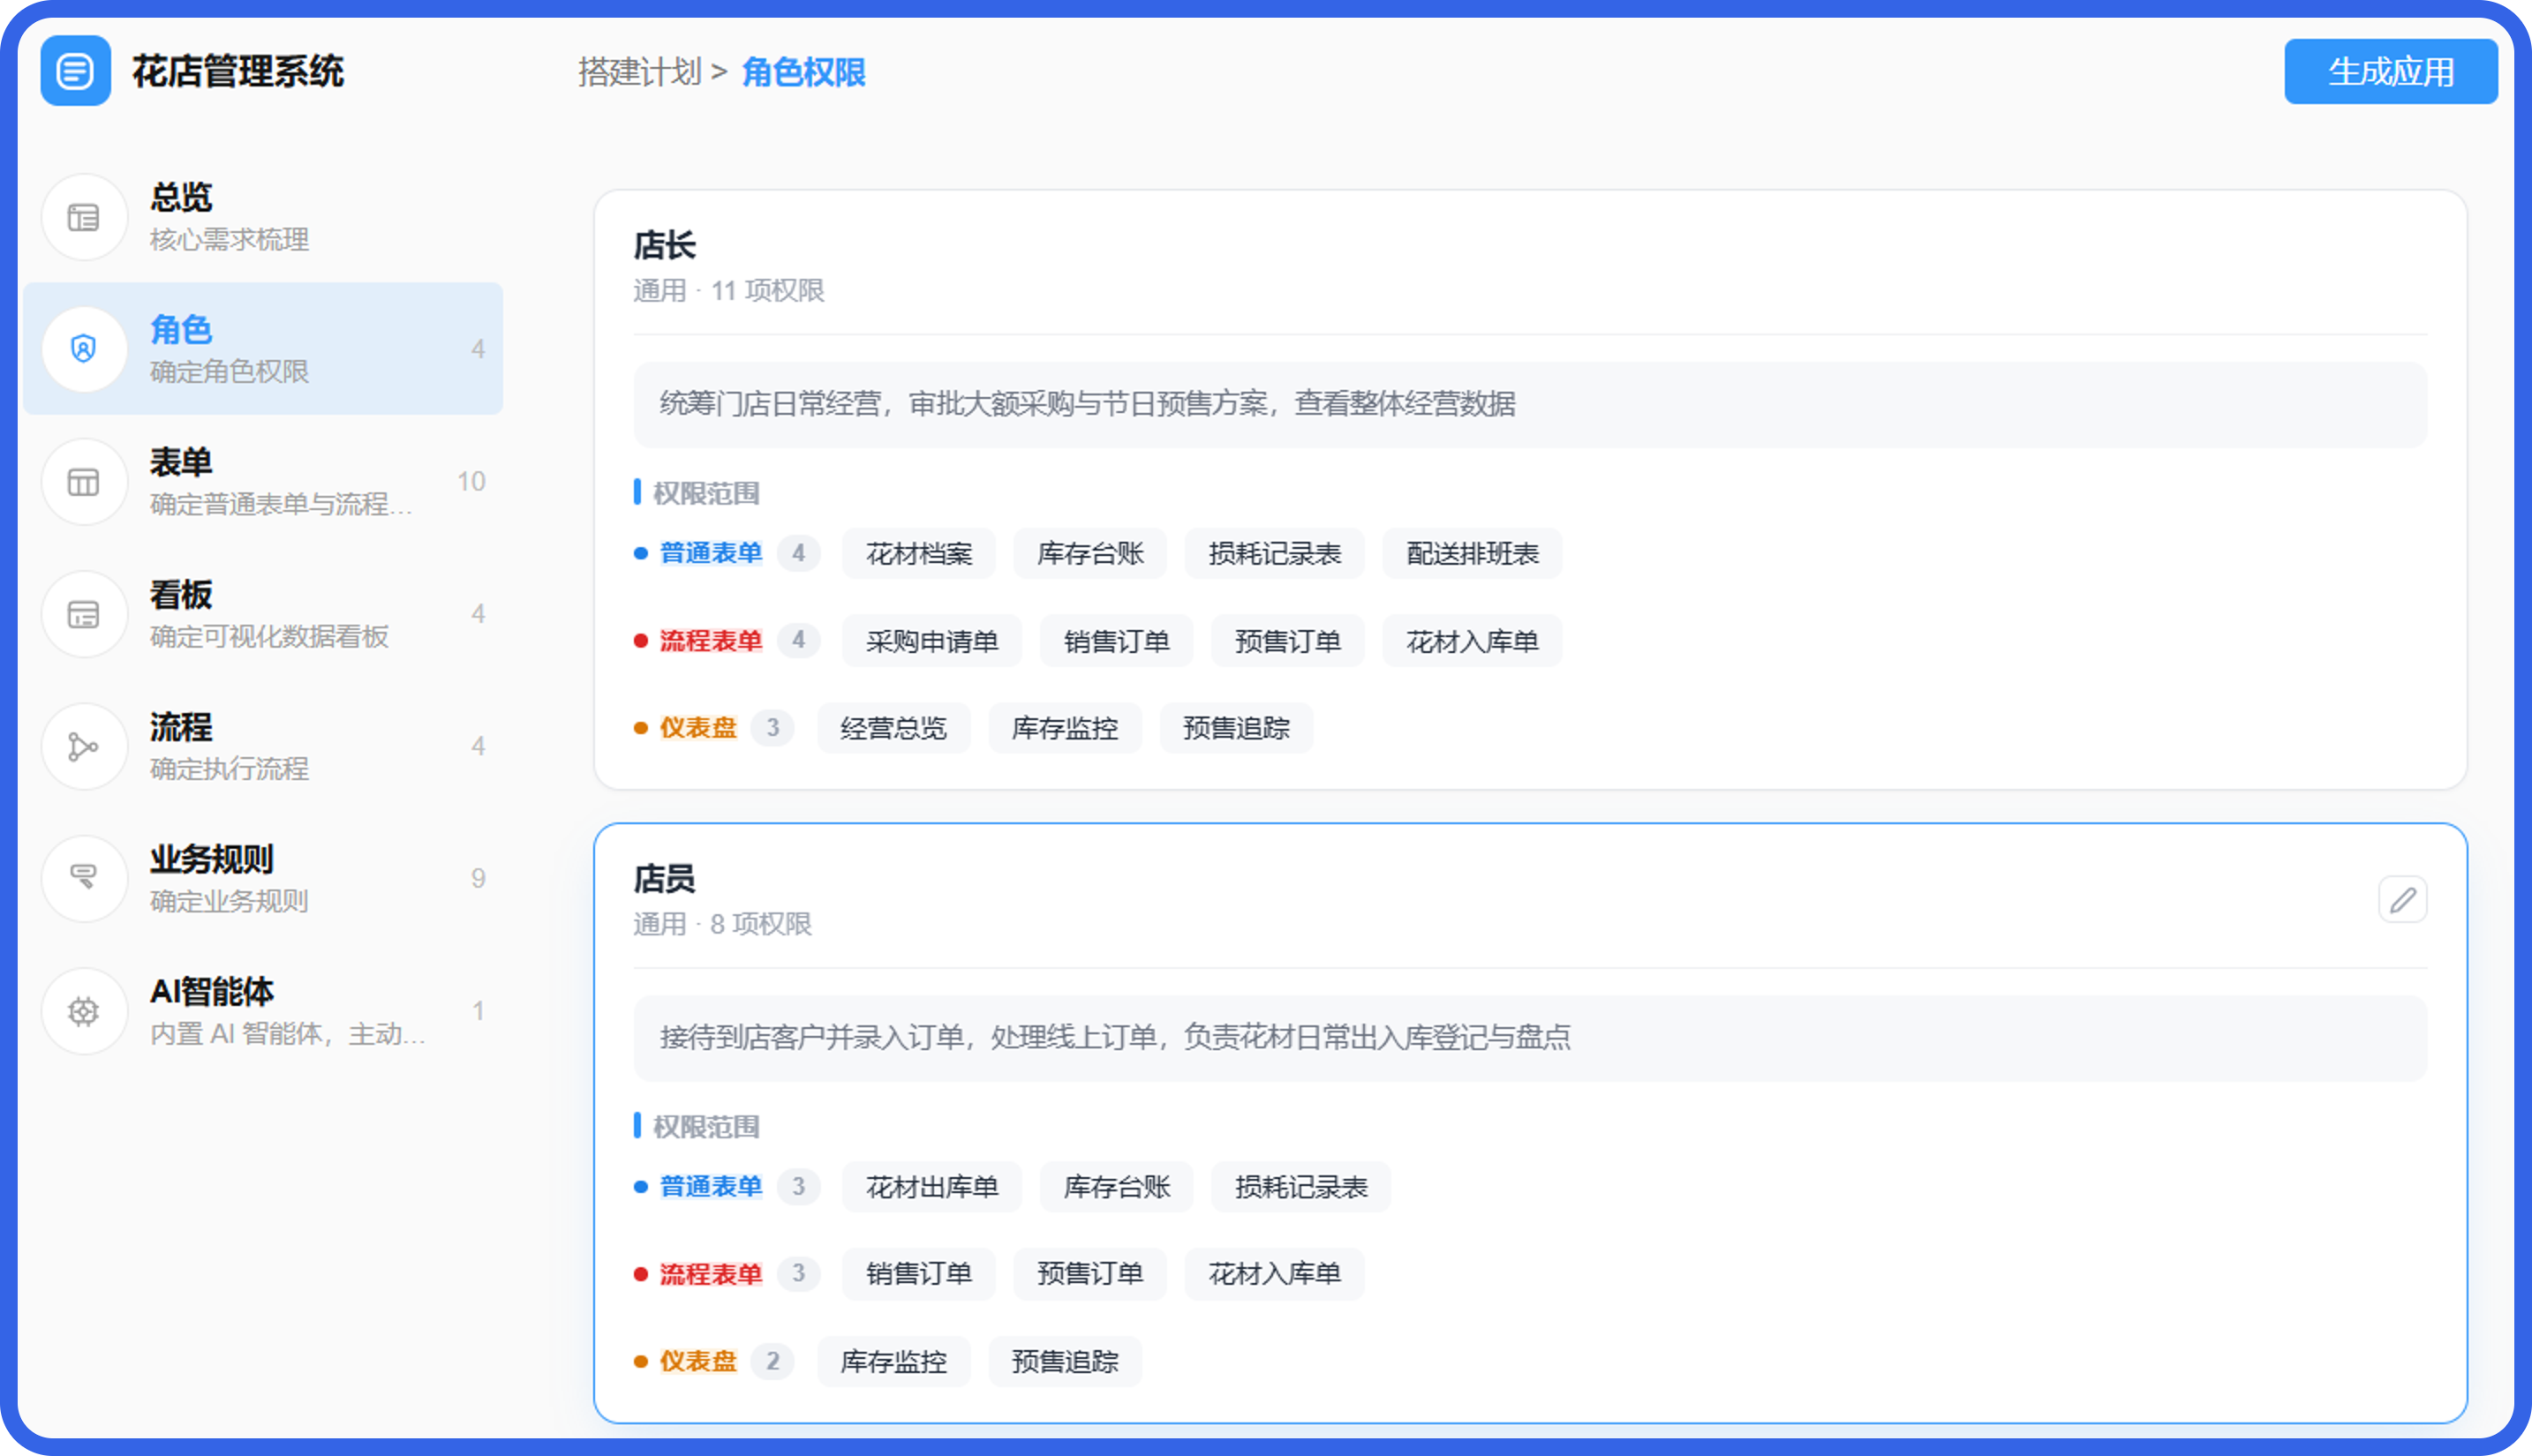Click 店长's 普通表单 label
2532x1456 pixels.
click(x=711, y=554)
